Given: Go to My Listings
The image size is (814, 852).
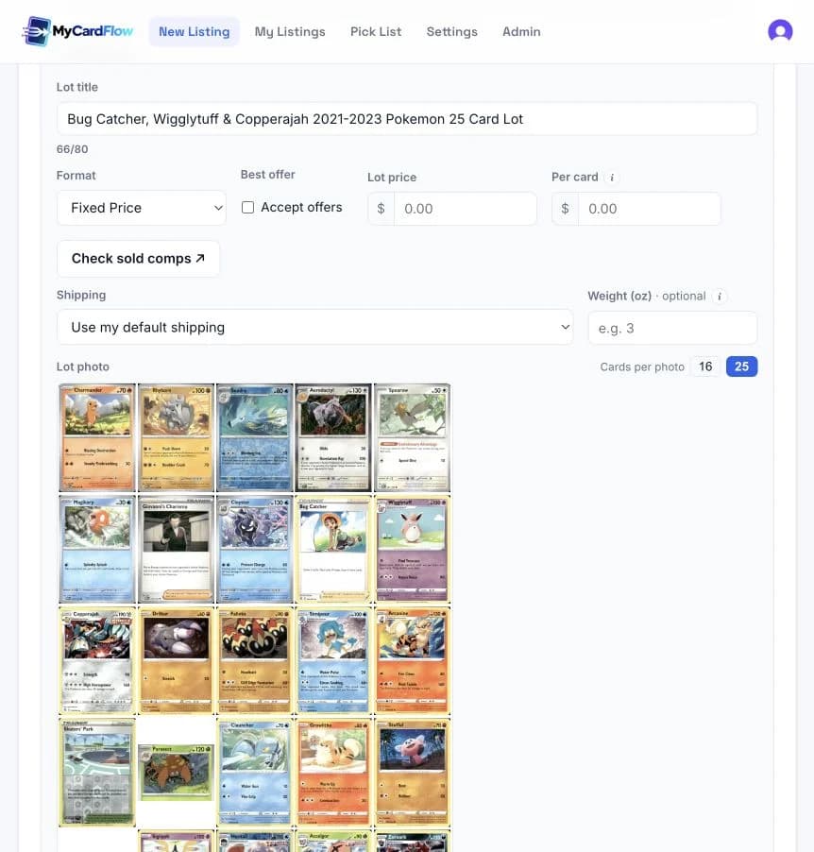Looking at the screenshot, I should [x=290, y=31].
